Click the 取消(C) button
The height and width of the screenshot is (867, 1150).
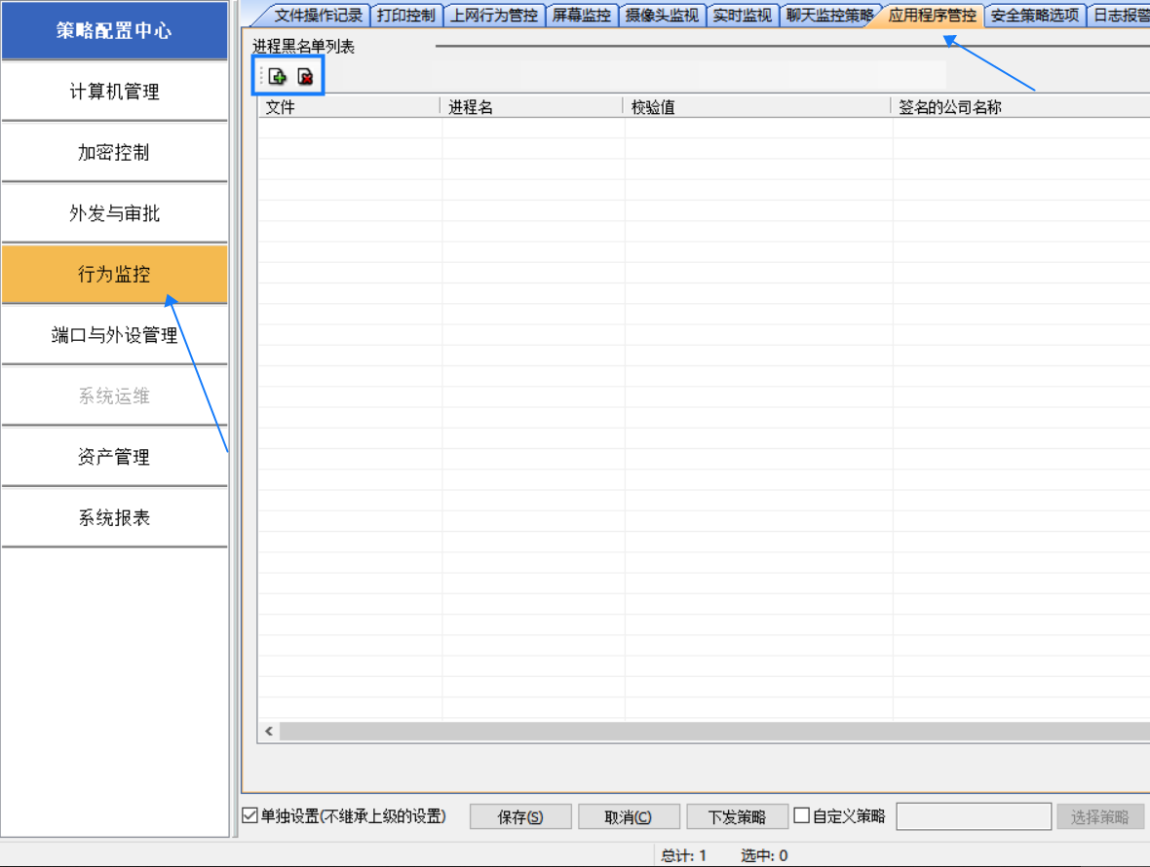point(628,817)
